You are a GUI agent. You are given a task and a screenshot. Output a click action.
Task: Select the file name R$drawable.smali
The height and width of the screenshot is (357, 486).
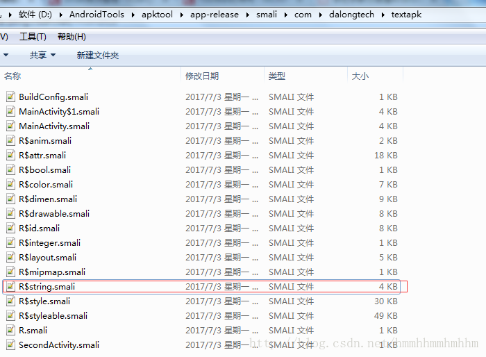tap(54, 214)
